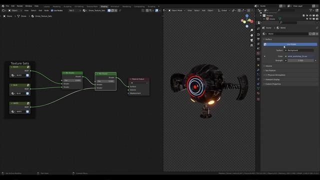Open the viewport Object menu
This screenshot has width=320, height=180.
(210, 10)
